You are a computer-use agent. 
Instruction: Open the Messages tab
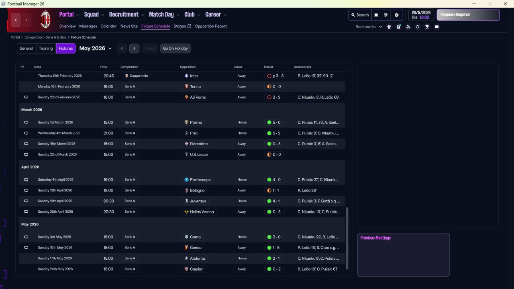point(88,26)
